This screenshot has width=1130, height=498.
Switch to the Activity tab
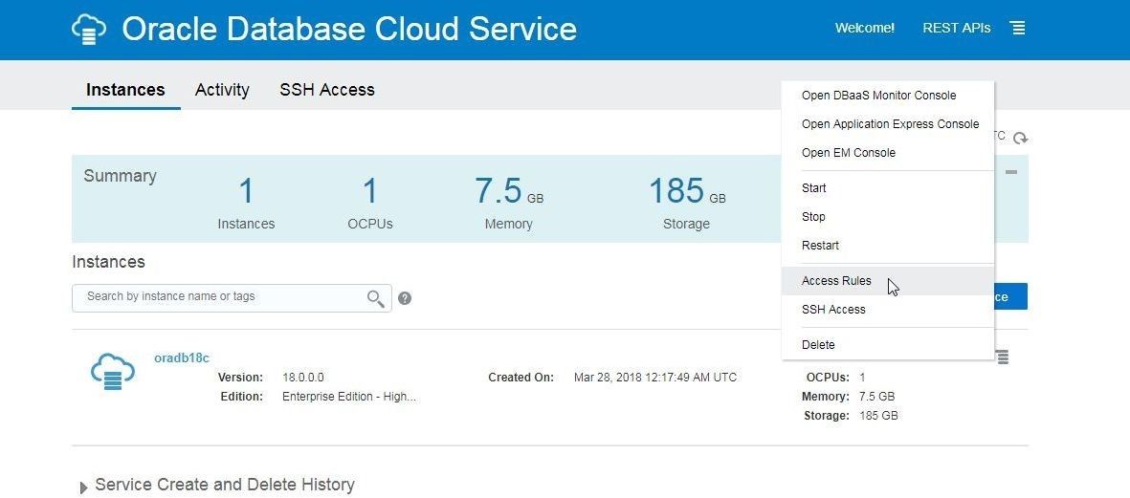point(222,90)
